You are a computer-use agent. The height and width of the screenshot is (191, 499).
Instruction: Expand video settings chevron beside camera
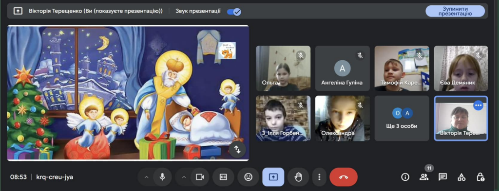pos(183,177)
